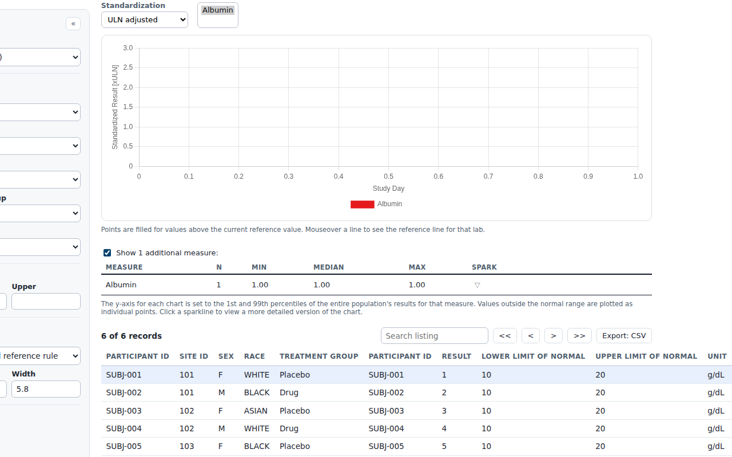This screenshot has width=732, height=457.
Task: Click the Upper limit input field
Action: [x=46, y=302]
